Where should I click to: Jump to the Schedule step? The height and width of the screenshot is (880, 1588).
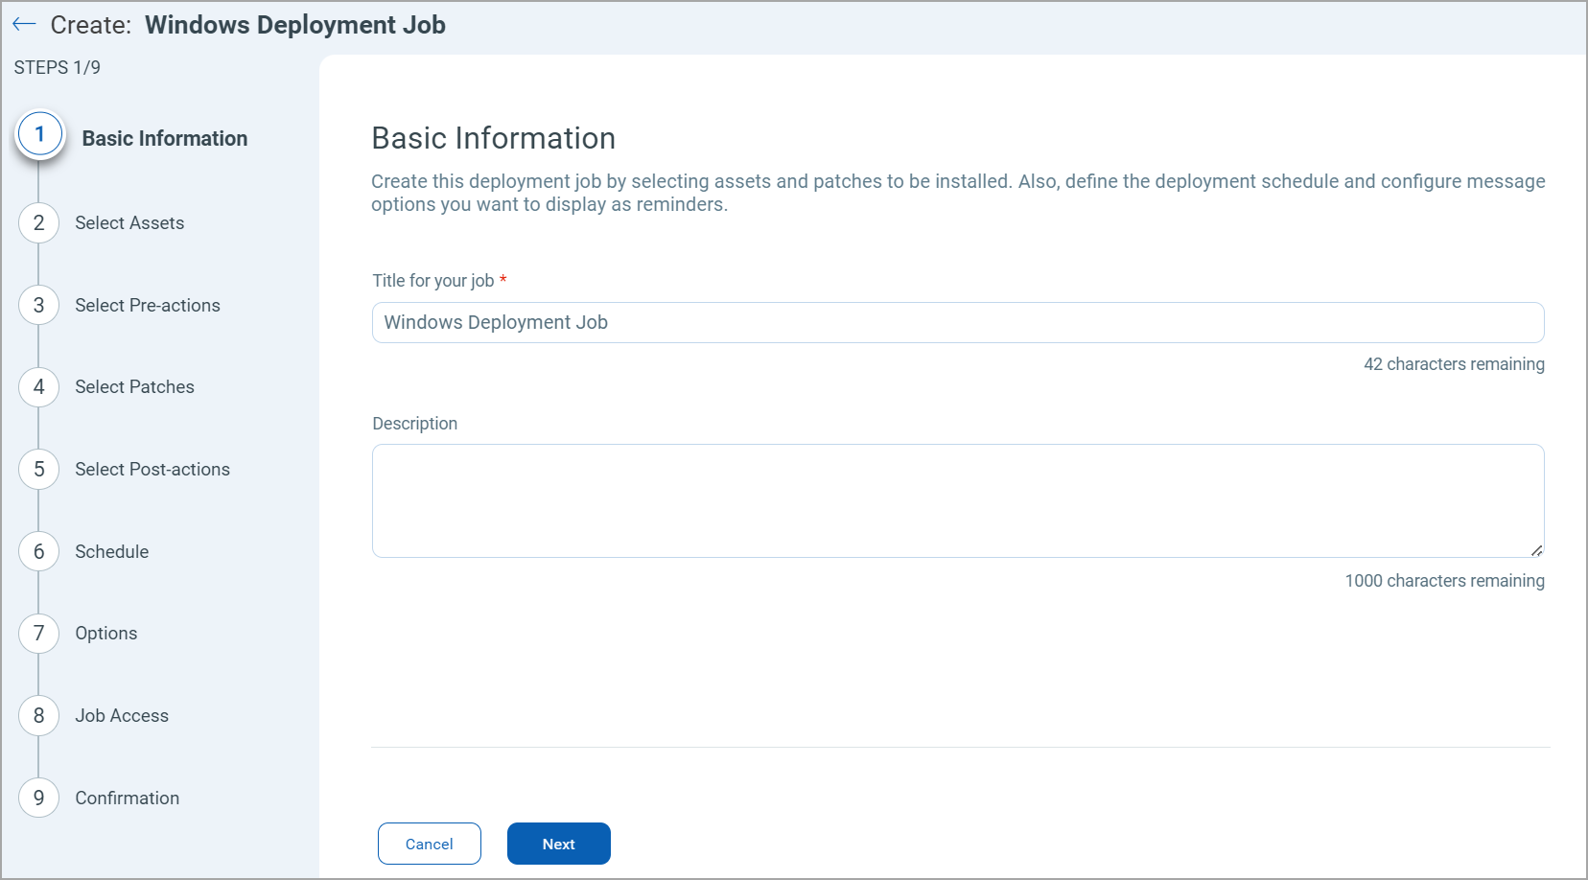[112, 552]
